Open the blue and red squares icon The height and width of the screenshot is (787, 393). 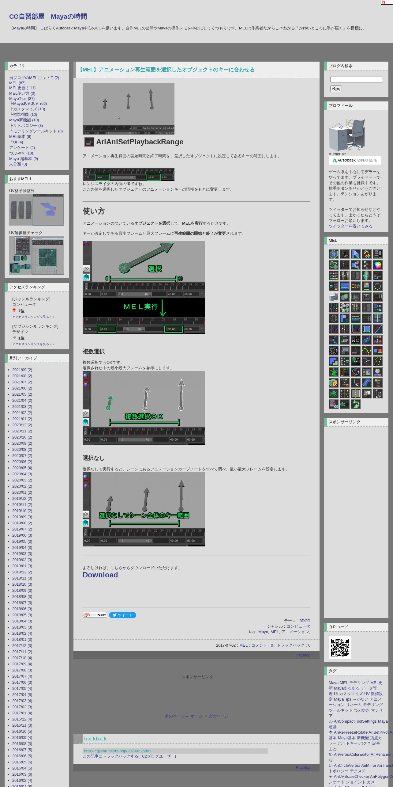(x=378, y=351)
